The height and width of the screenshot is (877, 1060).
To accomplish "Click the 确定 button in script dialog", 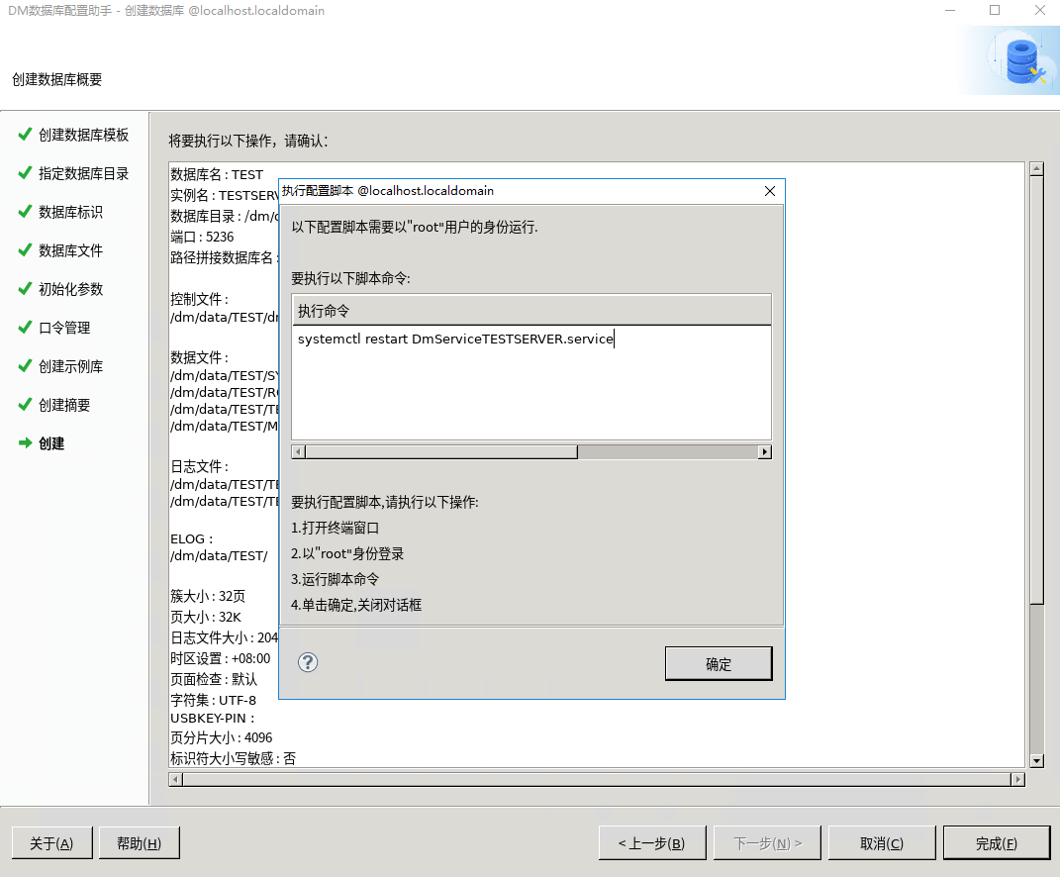I will click(x=718, y=664).
